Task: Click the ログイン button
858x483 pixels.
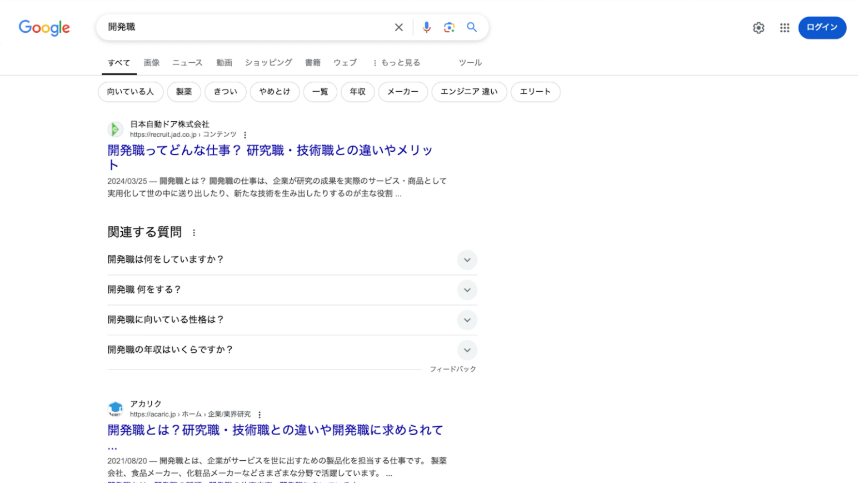Action: pos(822,28)
